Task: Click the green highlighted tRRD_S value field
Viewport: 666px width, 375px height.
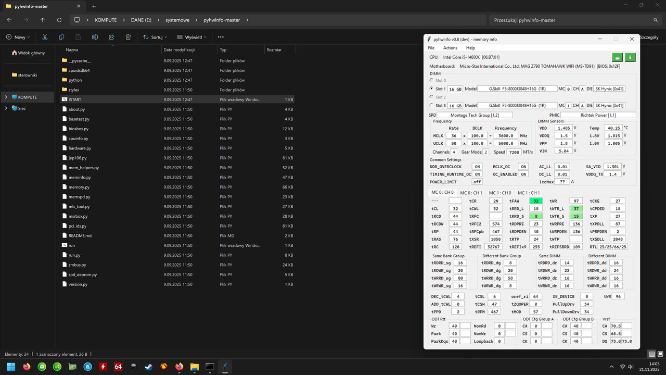Action: [536, 216]
